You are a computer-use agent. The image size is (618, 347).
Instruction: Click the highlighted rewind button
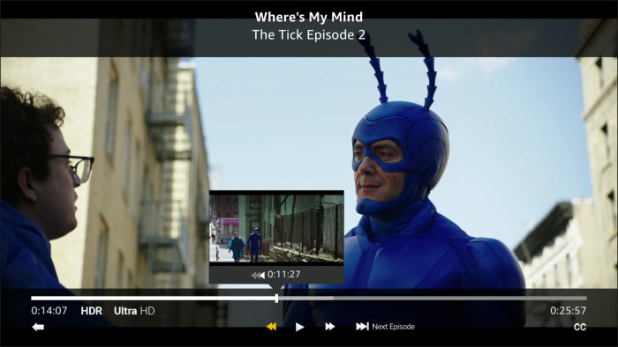[x=271, y=327]
